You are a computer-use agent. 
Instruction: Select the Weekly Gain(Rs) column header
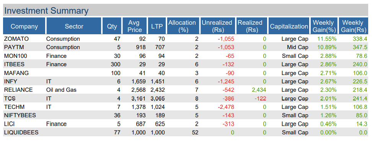[x=353, y=26]
